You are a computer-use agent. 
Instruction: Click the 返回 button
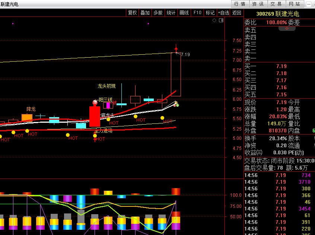[x=237, y=13]
